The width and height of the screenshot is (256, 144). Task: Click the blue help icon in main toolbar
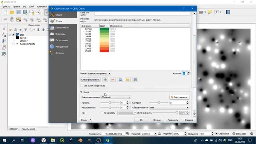click(x=228, y=12)
